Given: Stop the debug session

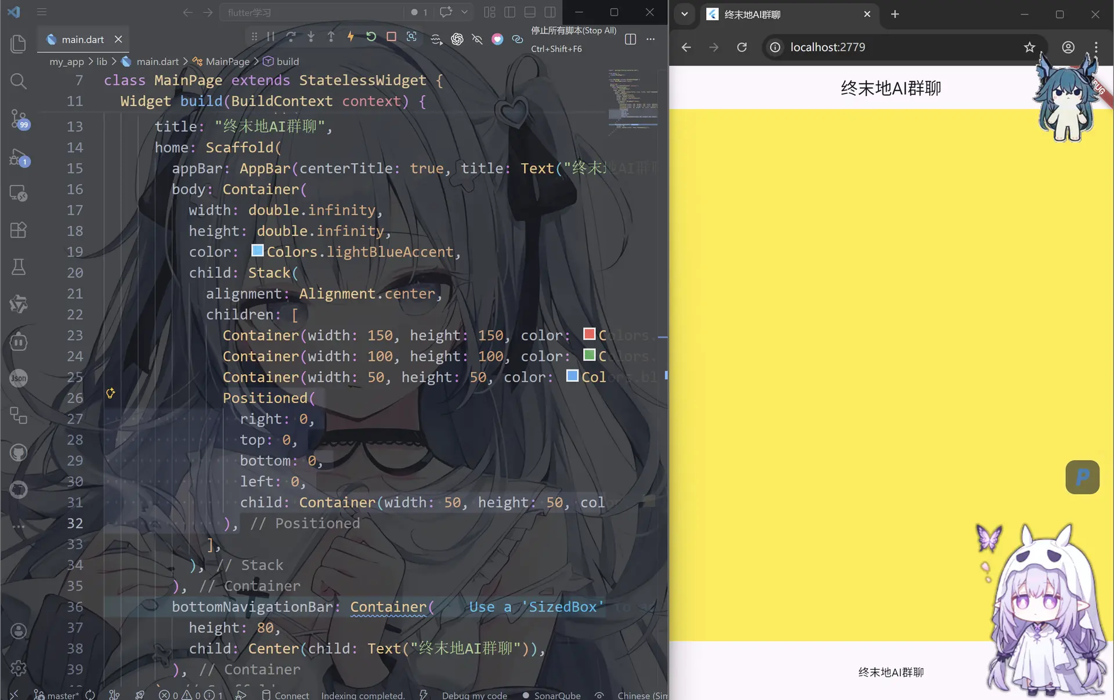Looking at the screenshot, I should 392,37.
